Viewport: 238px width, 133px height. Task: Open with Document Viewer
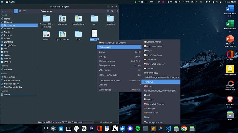click(x=161, y=46)
